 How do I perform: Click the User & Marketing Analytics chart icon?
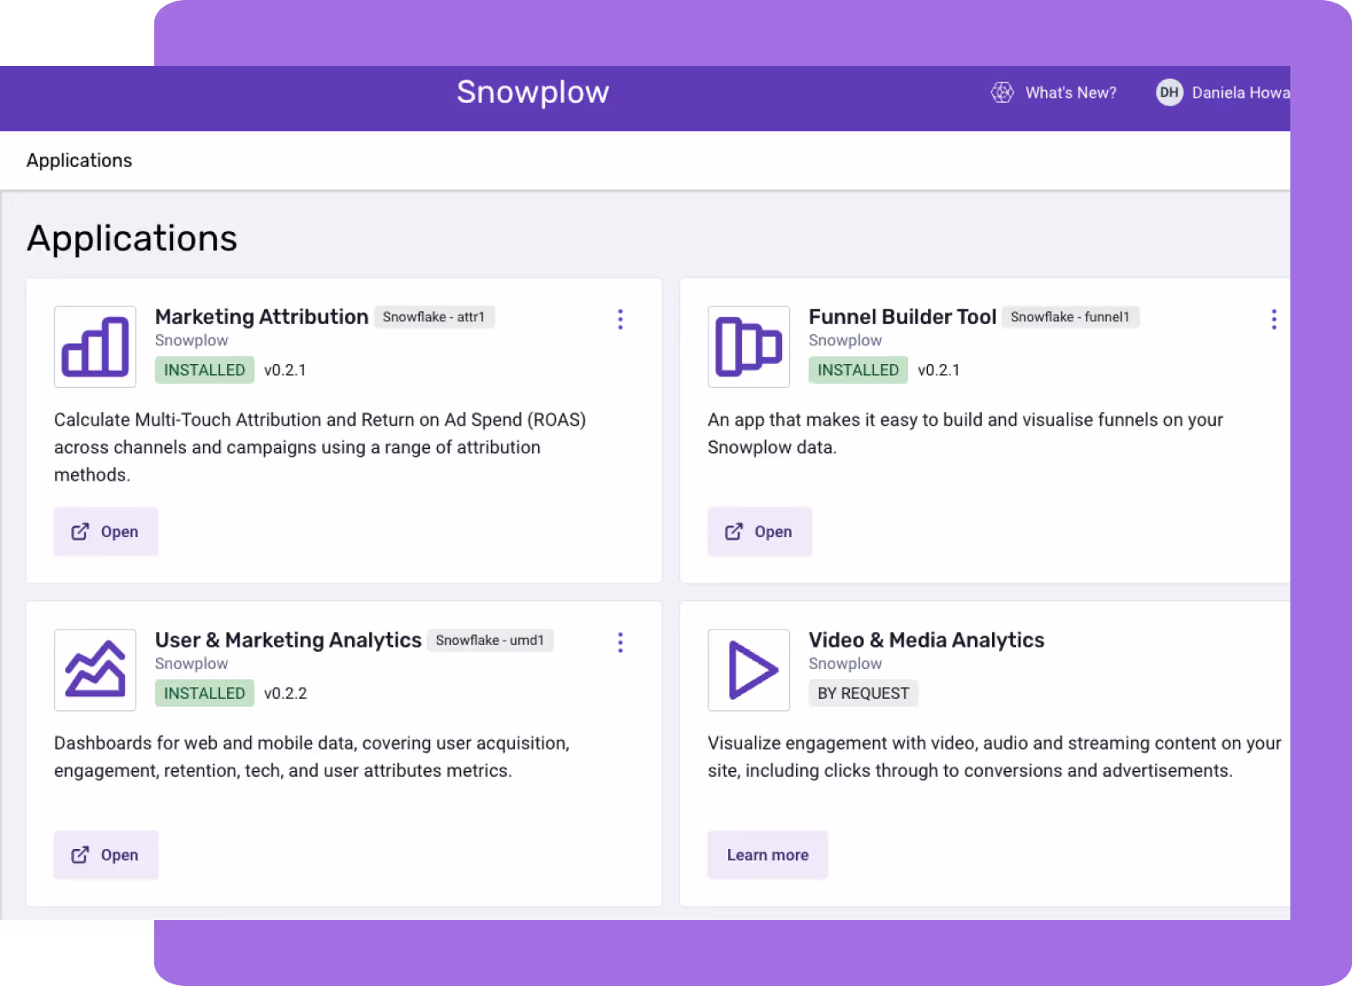pos(95,670)
